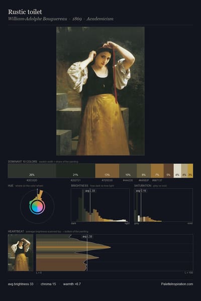
Task: Choose the 10% olive gray swatch
Action: 128,171
